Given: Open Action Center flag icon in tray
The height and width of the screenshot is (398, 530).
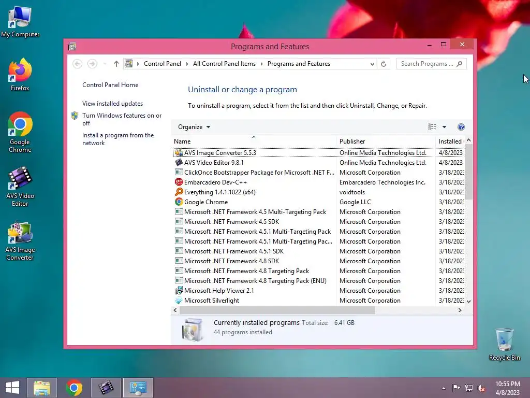Looking at the screenshot, I should 456,388.
